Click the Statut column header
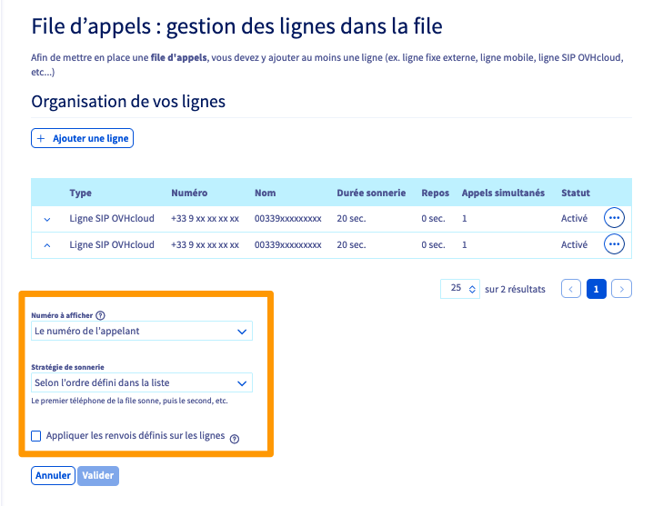This screenshot has width=663, height=506. tap(576, 193)
